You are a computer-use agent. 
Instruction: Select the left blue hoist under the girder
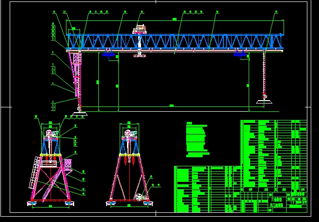pyautogui.click(x=109, y=54)
